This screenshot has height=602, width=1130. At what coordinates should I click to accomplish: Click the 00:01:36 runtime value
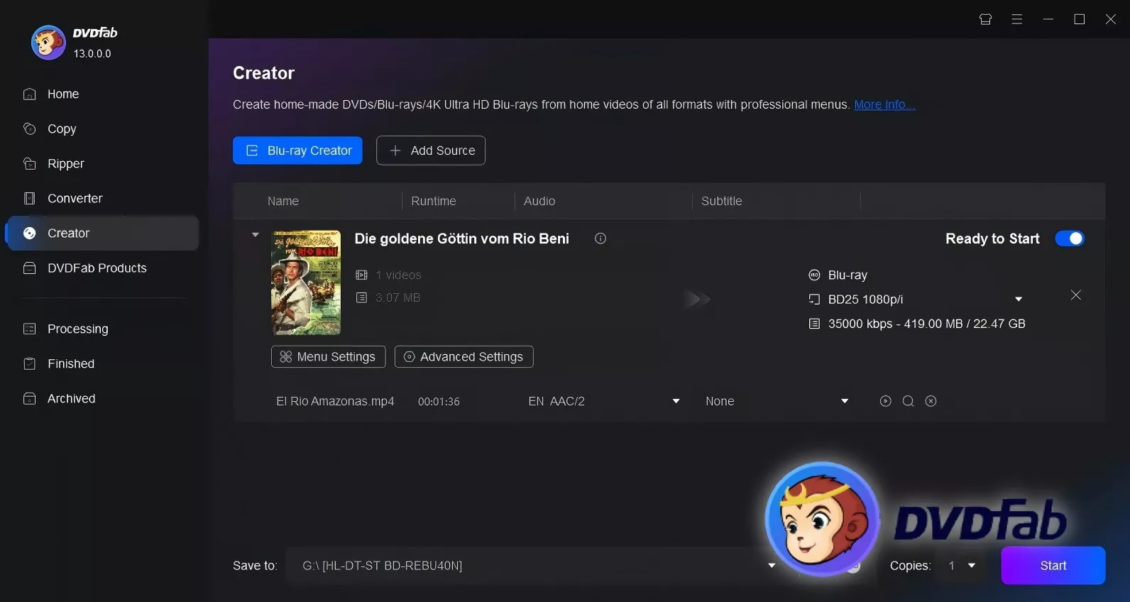point(439,401)
